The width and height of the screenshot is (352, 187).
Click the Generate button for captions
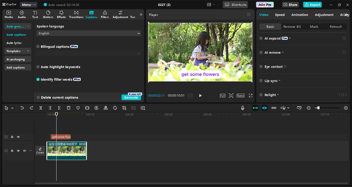131,98
